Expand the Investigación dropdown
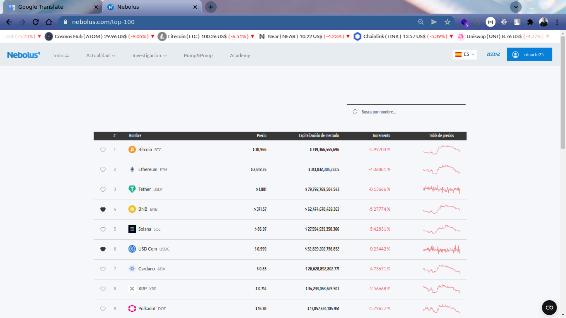This screenshot has width=566, height=318. [149, 55]
